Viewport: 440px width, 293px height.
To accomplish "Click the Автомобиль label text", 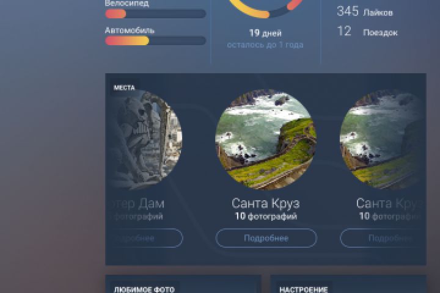I will pyautogui.click(x=130, y=31).
